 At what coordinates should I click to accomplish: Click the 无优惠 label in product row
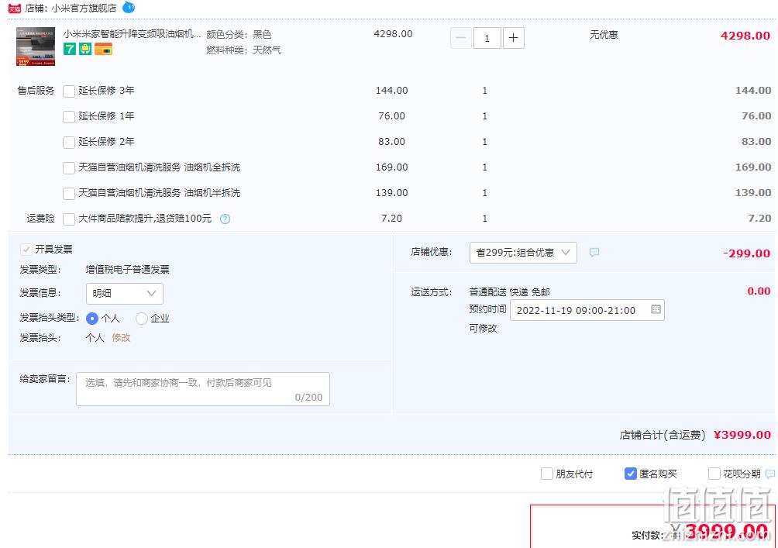tap(604, 35)
